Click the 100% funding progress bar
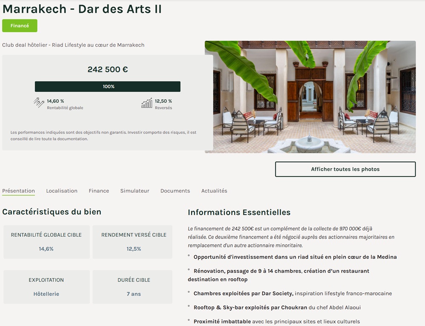Viewport: 425px width, 326px height. (108, 87)
